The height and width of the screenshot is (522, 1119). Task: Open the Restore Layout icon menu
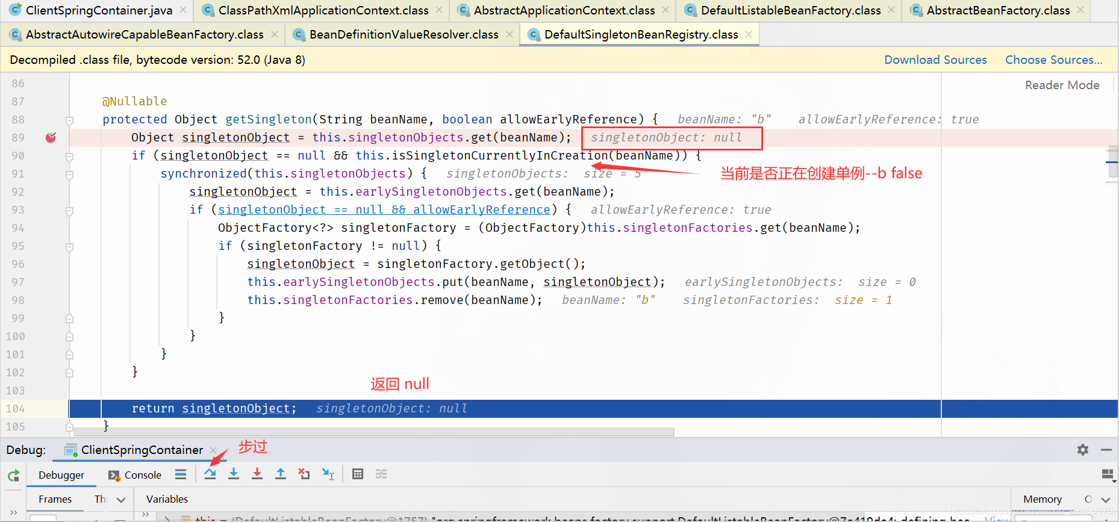1108,475
